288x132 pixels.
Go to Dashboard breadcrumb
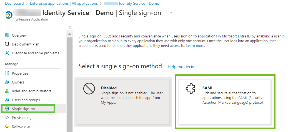tap(14, 4)
